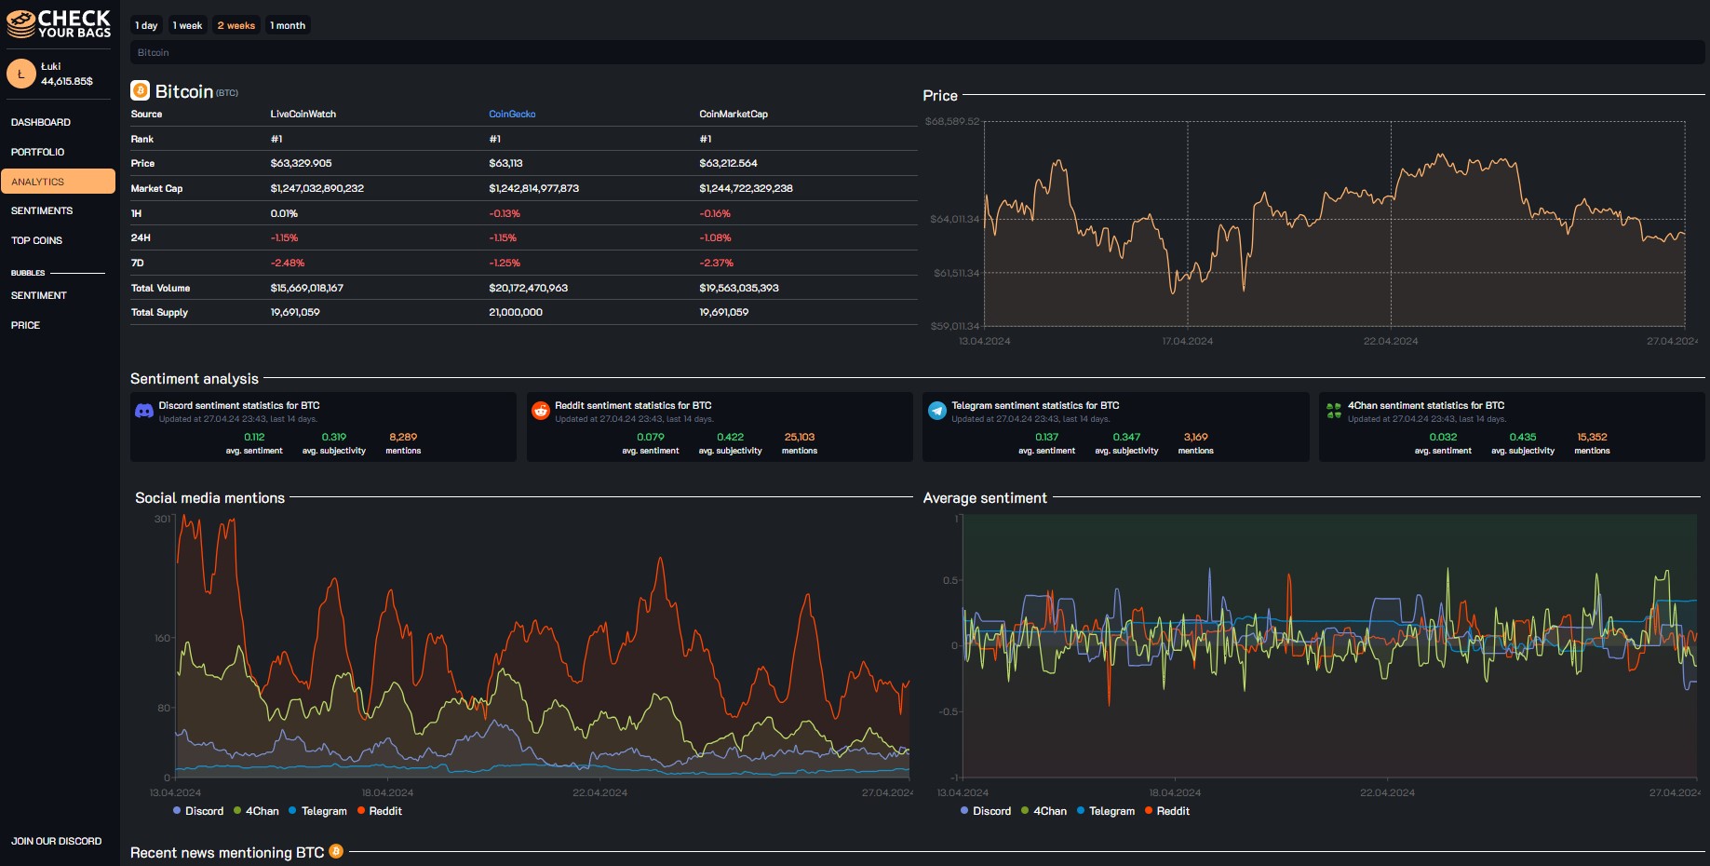
Task: Select the 1 month time range
Action: [x=288, y=25]
